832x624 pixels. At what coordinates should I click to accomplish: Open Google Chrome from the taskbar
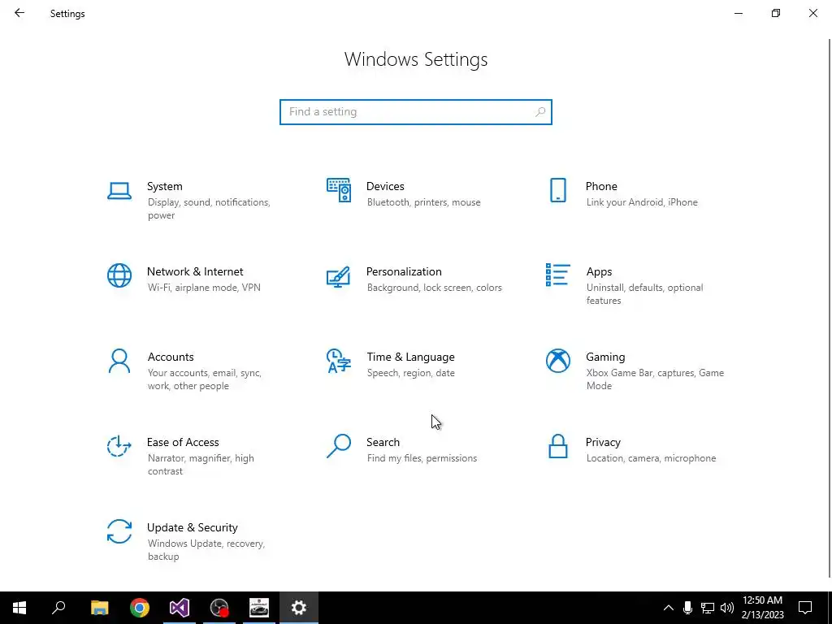coord(140,608)
